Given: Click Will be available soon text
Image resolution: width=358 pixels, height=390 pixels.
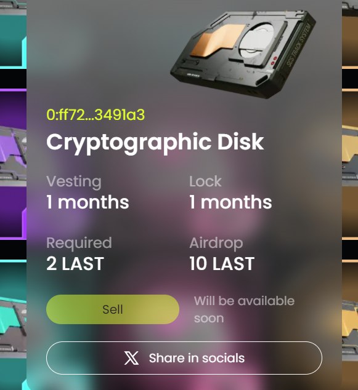Looking at the screenshot, I should point(244,309).
